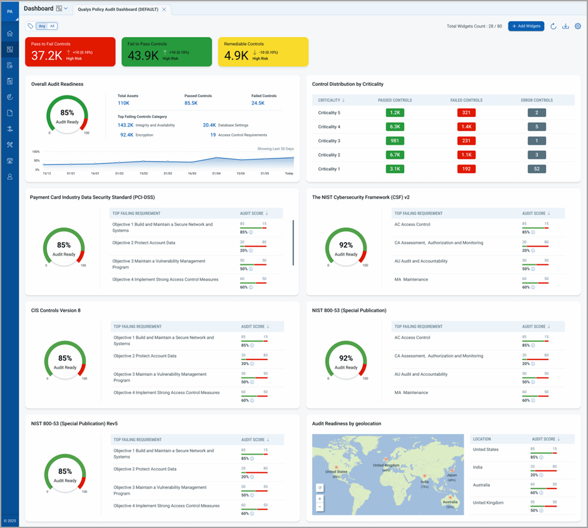This screenshot has height=528, width=588.
Task: Click 'Objective 2 Protect Account Data' in PCI-DSS
Action: pos(144,243)
